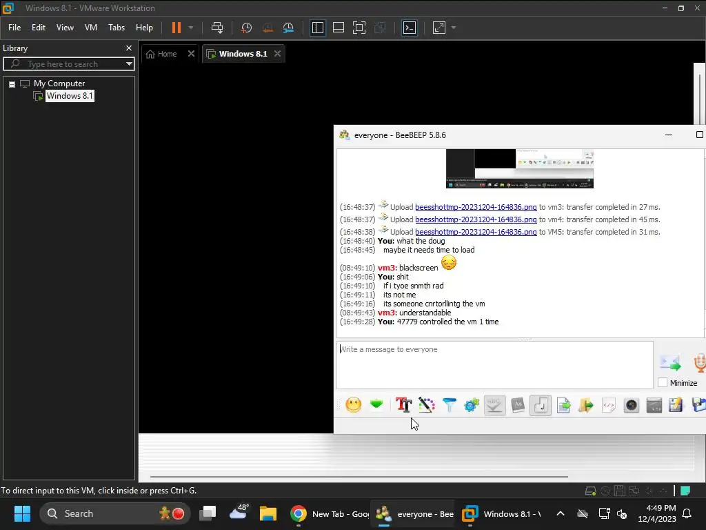This screenshot has height=530, width=706.
Task: Open the first beesshottmp upload link to vm3
Action: tap(476, 207)
